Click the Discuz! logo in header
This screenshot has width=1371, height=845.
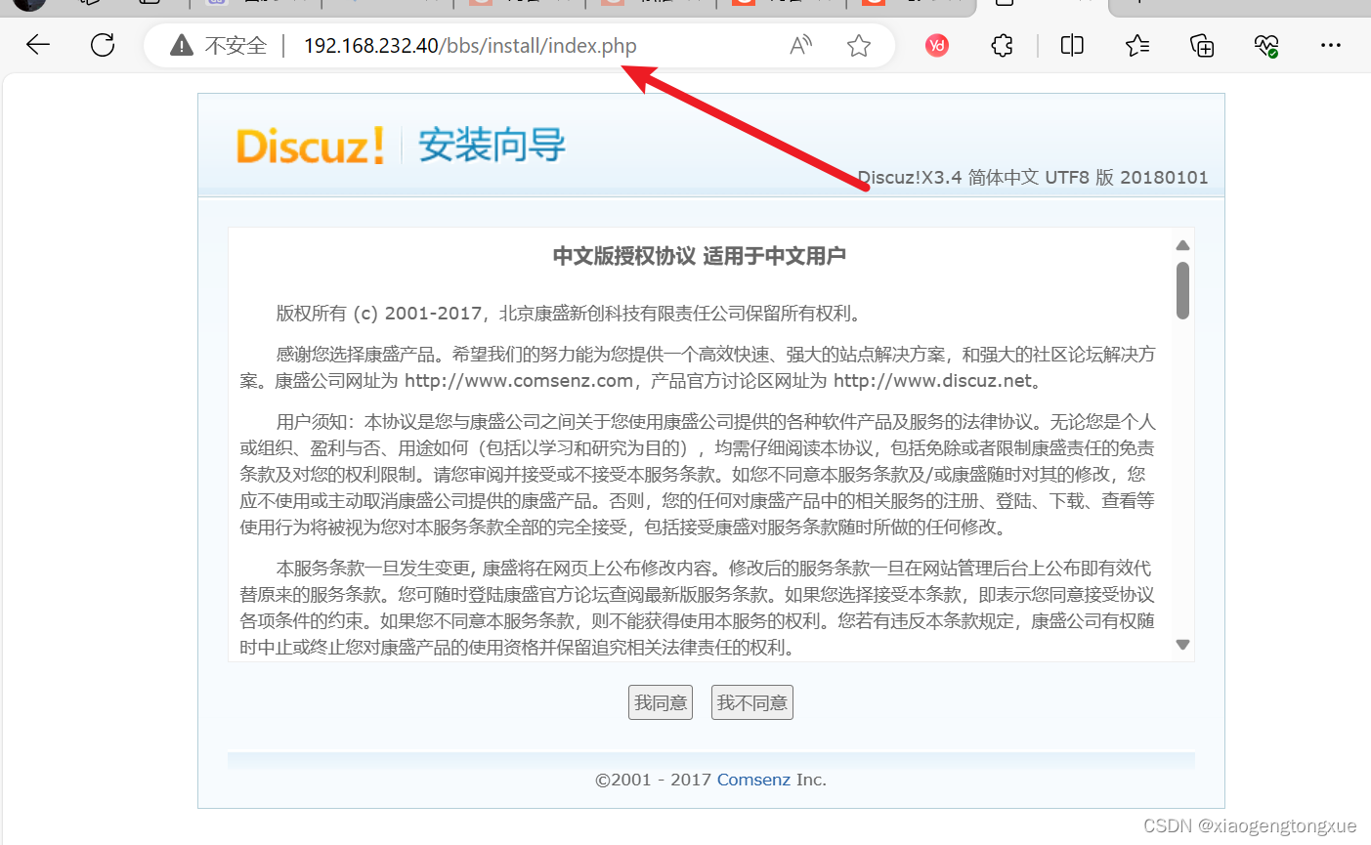coord(310,147)
